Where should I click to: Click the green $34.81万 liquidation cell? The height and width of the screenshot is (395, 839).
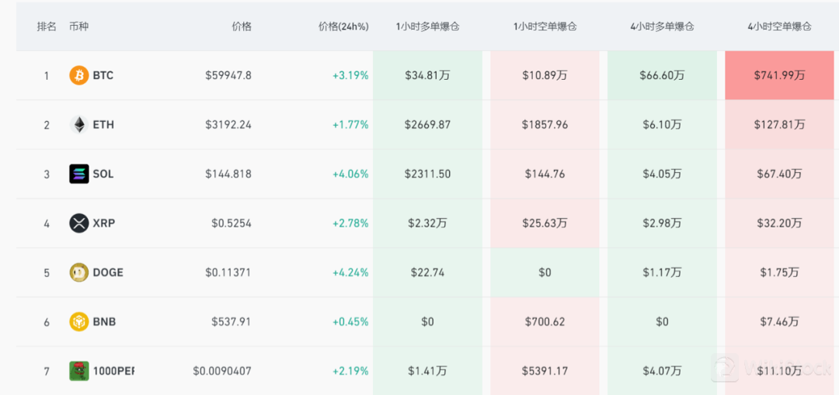427,75
